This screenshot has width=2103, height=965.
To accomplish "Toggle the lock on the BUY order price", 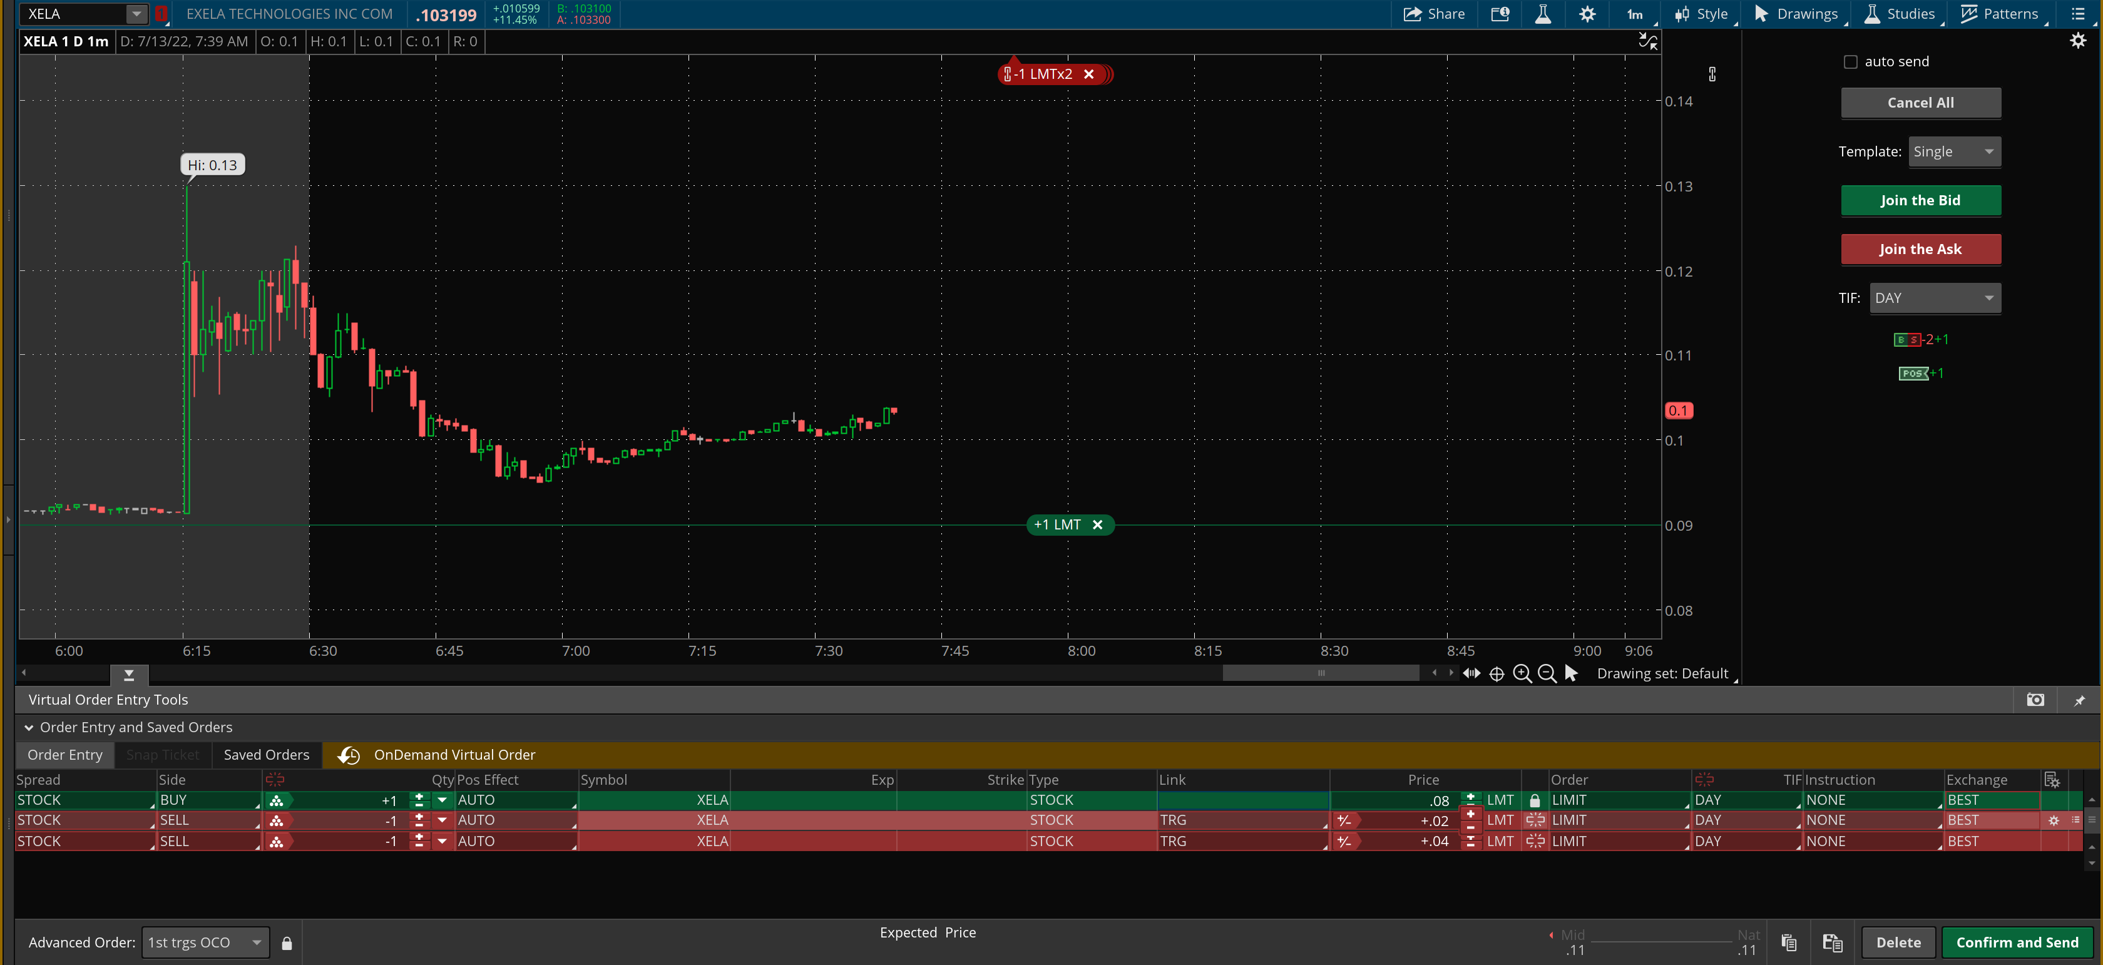I will coord(1534,800).
